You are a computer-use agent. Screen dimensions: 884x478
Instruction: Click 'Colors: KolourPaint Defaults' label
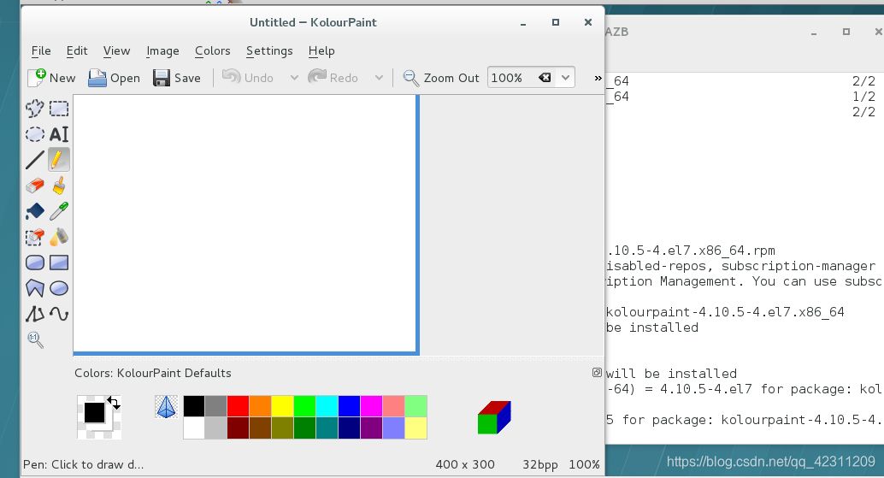(x=153, y=373)
